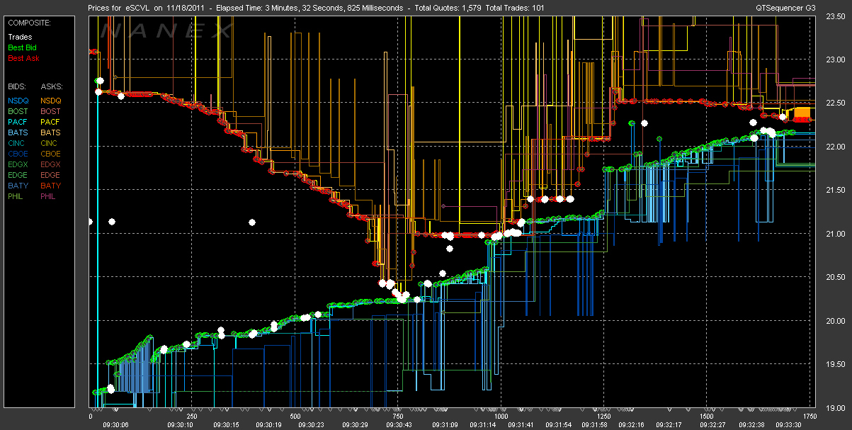Click the 20.00 price axis label
The width and height of the screenshot is (852, 430).
(x=836, y=321)
